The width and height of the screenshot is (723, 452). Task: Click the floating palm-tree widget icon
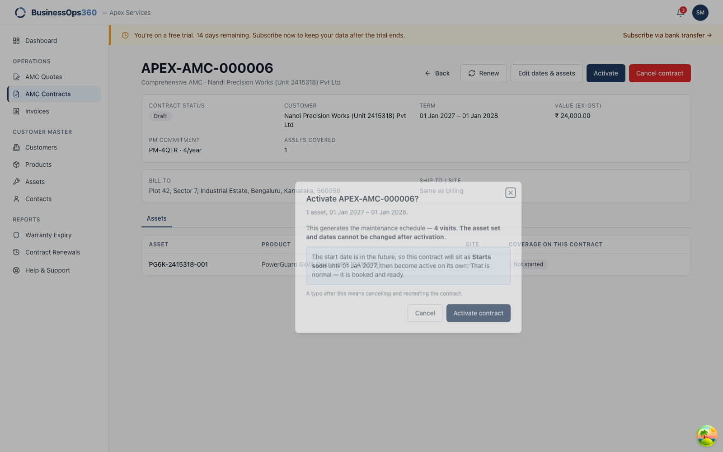tap(707, 436)
